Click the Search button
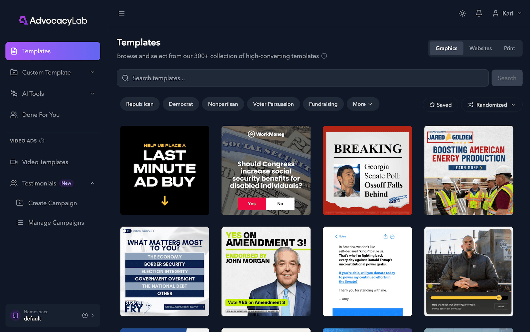This screenshot has width=530, height=332. [507, 78]
